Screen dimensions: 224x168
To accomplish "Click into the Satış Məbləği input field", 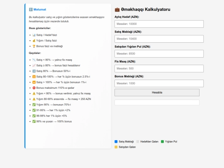I will [x=159, y=39].
